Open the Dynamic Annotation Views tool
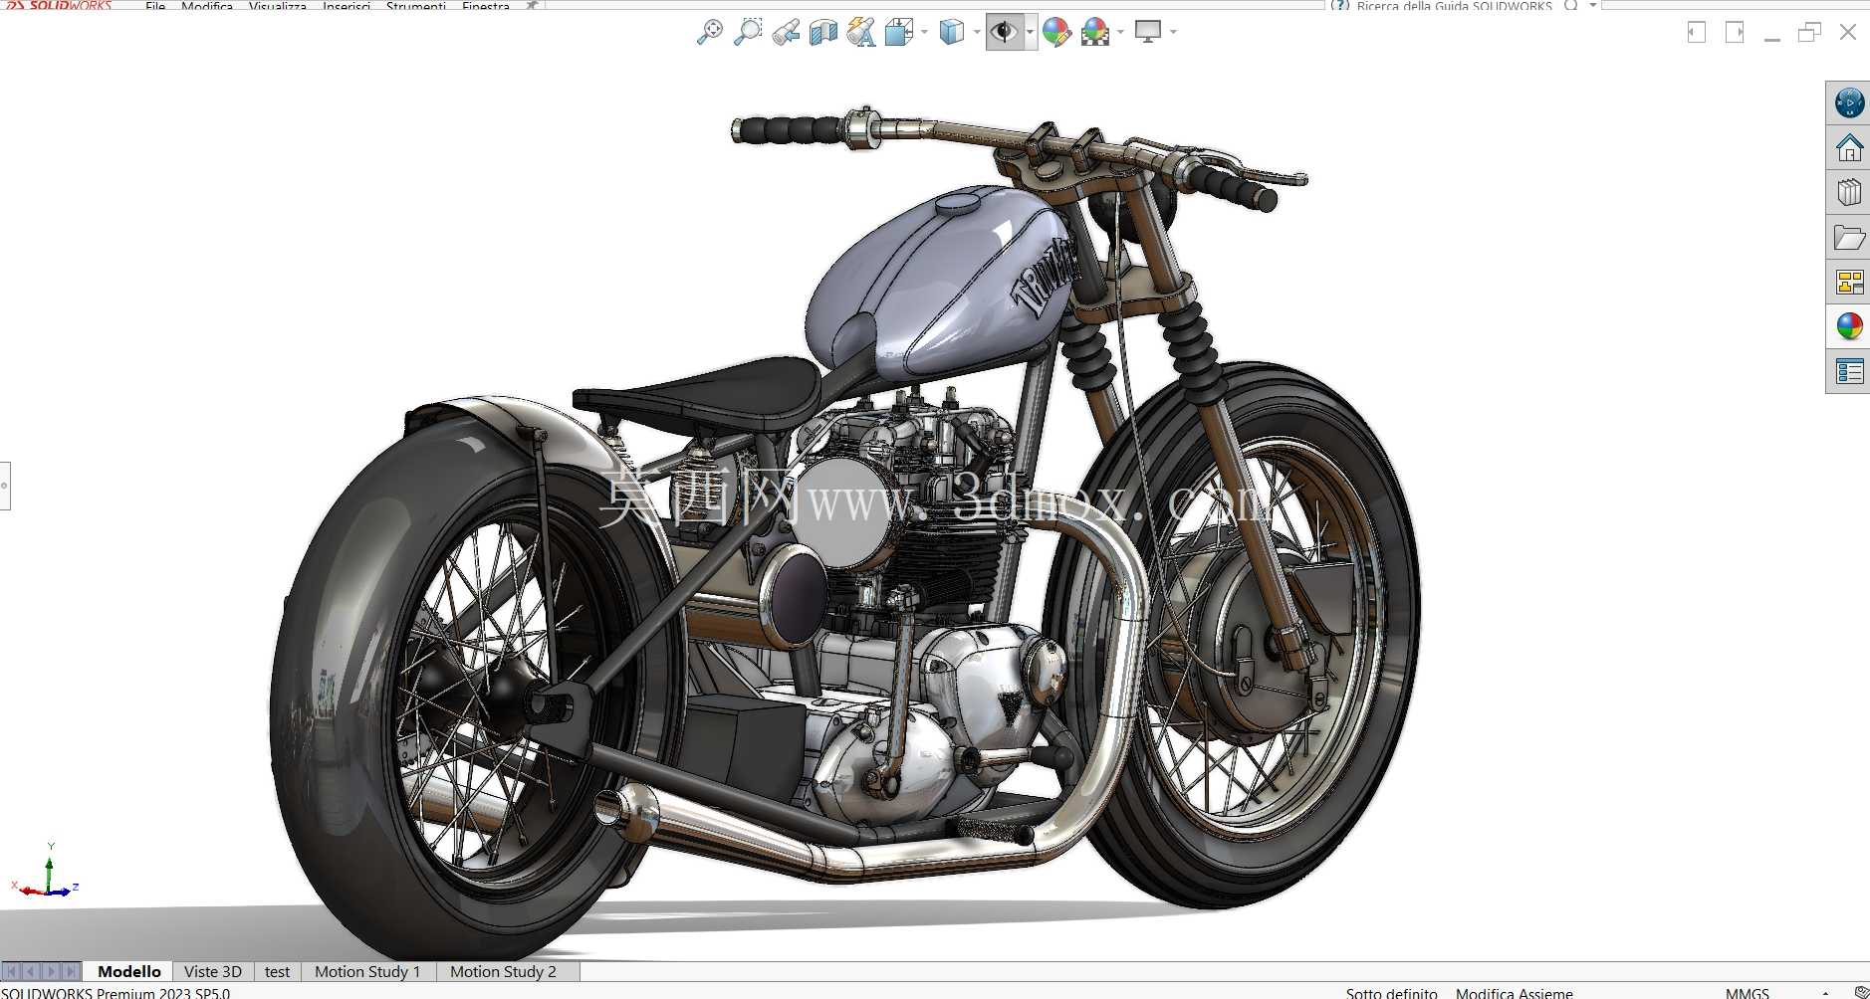Image resolution: width=1870 pixels, height=999 pixels. [861, 32]
